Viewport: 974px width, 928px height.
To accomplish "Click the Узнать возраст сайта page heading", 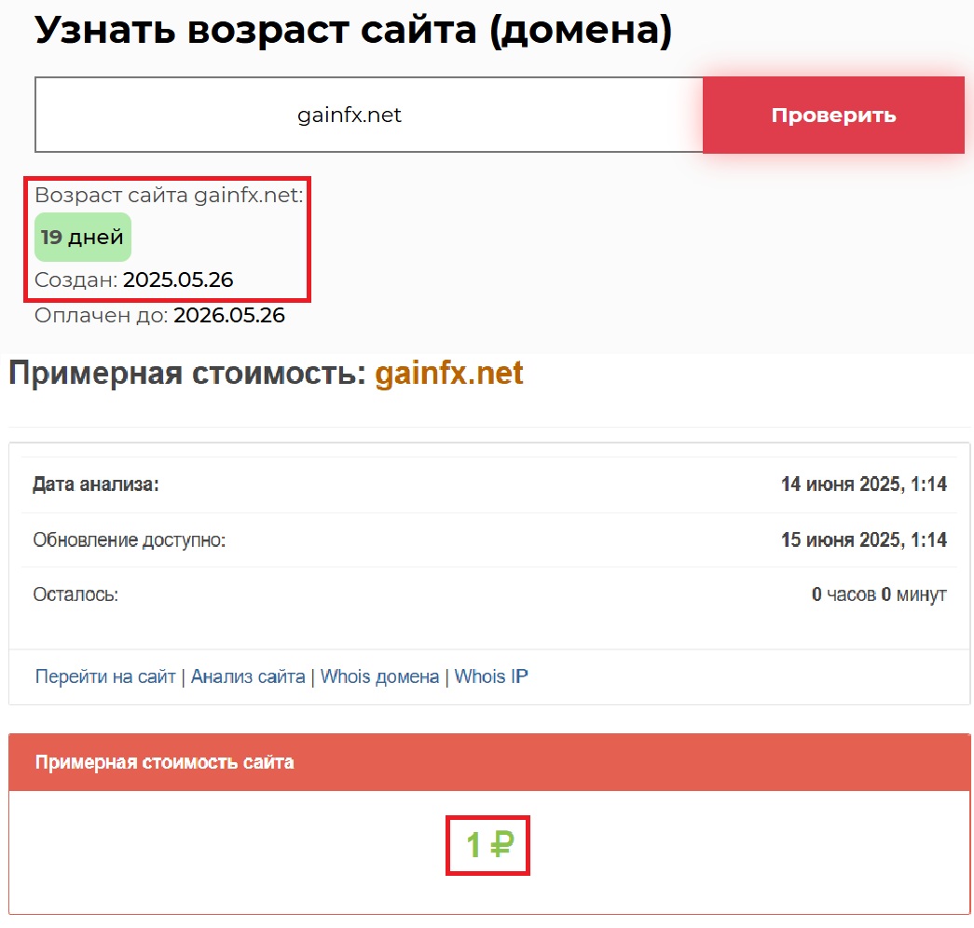I will (x=352, y=31).
